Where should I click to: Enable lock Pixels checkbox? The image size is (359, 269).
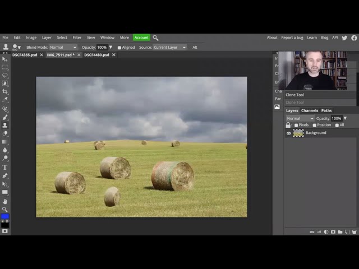pos(296,125)
